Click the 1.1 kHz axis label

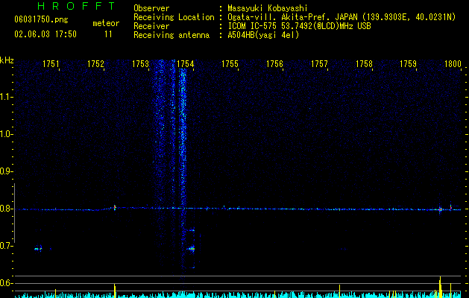click(6, 97)
